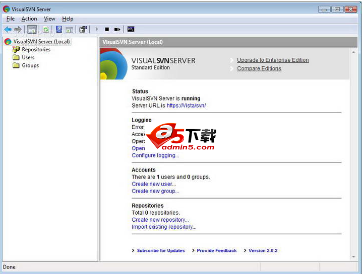This screenshot has height=274, width=362.
Task: Click the Refresh toolbar icon
Action: [x=46, y=30]
